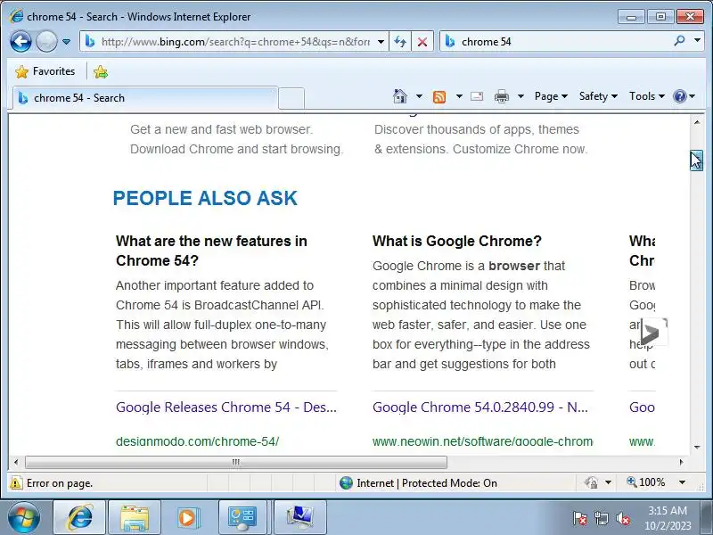The image size is (713, 535).
Task: Click the www.neowin.net/software URL
Action: (x=482, y=441)
